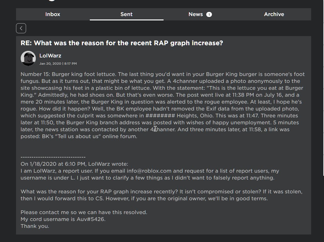Click the text 'Number 15: Burger king foot lettuce'
This screenshot has width=324, height=242.
pyautogui.click(x=68, y=74)
